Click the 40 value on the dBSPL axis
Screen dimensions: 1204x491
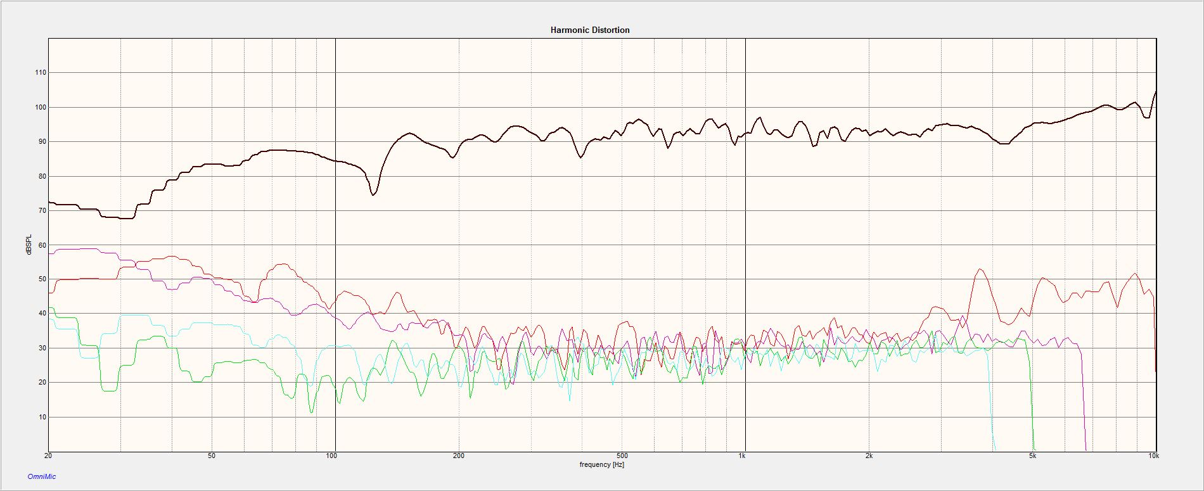[42, 314]
